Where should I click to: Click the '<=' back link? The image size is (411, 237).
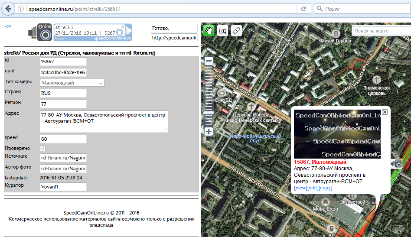point(8,26)
